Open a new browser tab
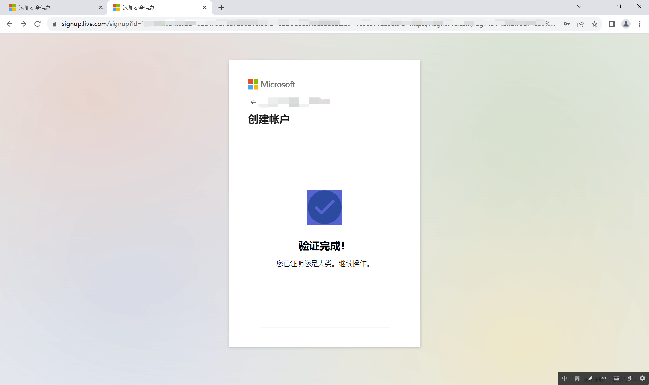This screenshot has width=649, height=385. point(221,8)
